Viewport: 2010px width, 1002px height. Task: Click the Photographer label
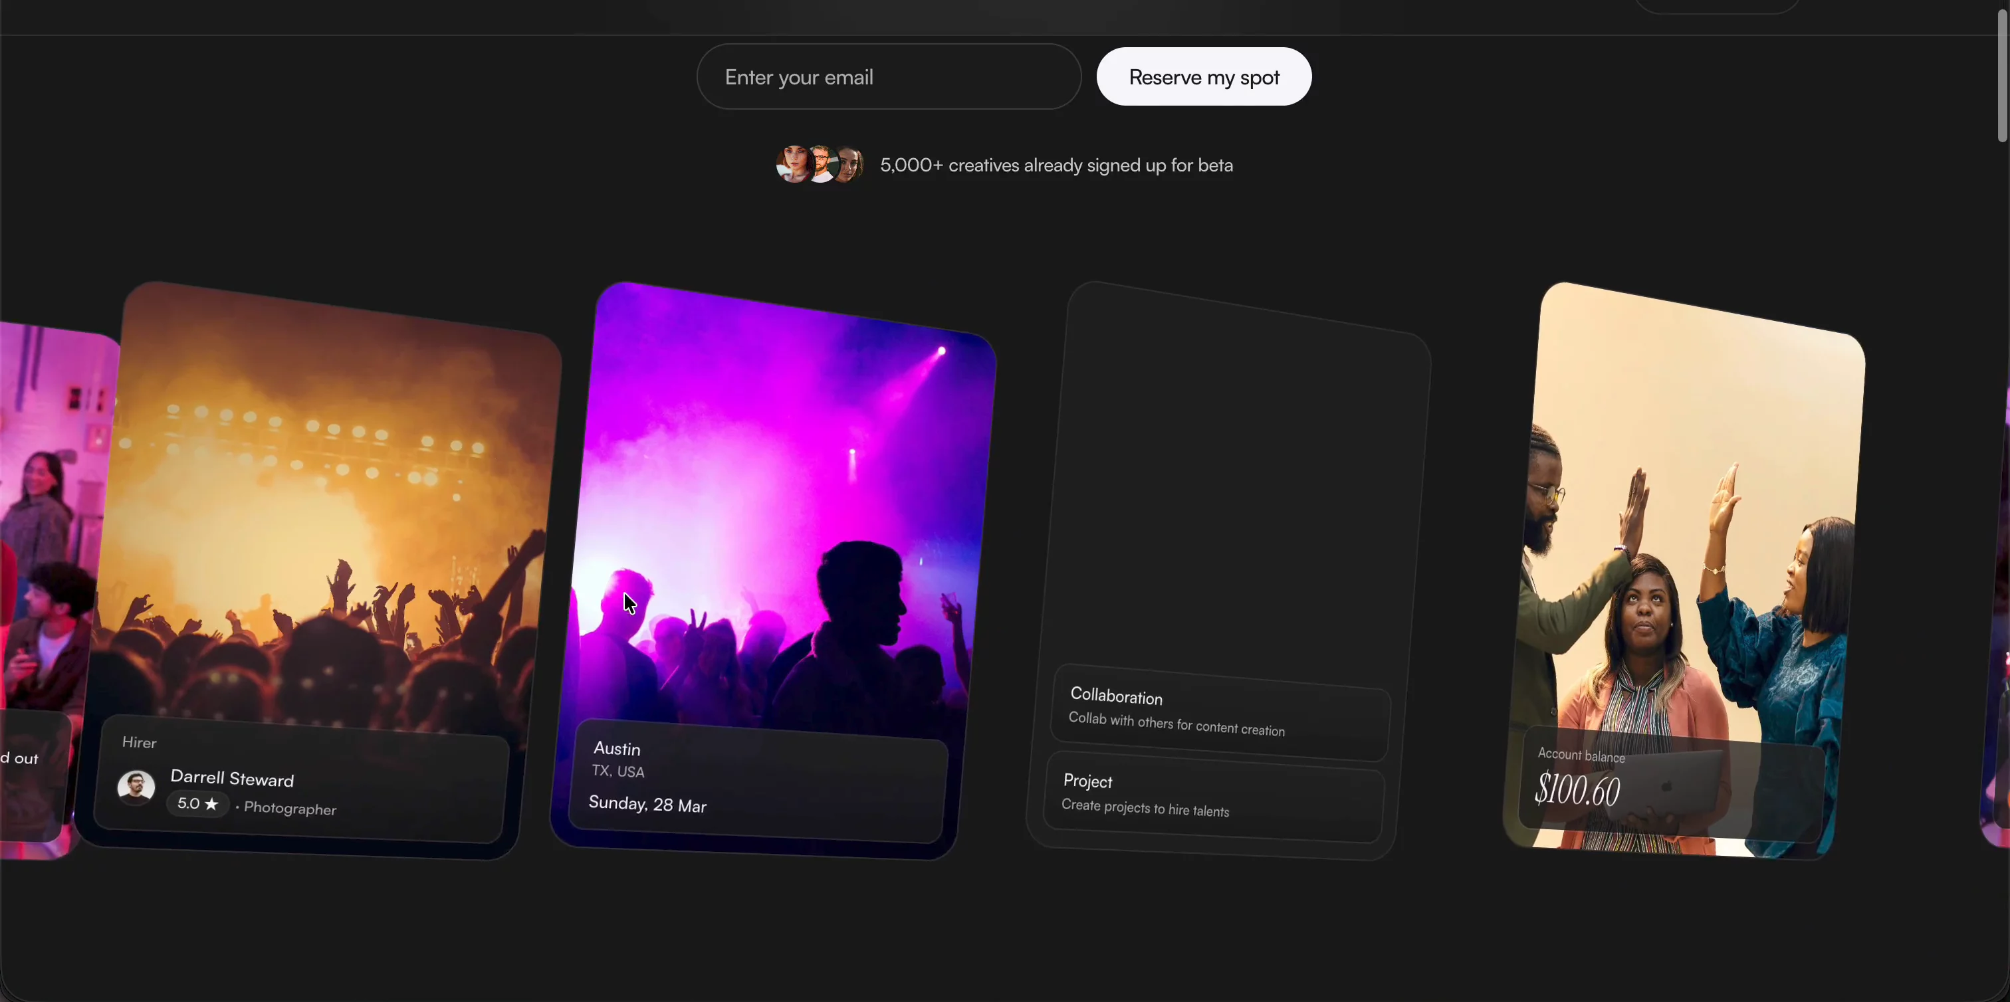(290, 808)
